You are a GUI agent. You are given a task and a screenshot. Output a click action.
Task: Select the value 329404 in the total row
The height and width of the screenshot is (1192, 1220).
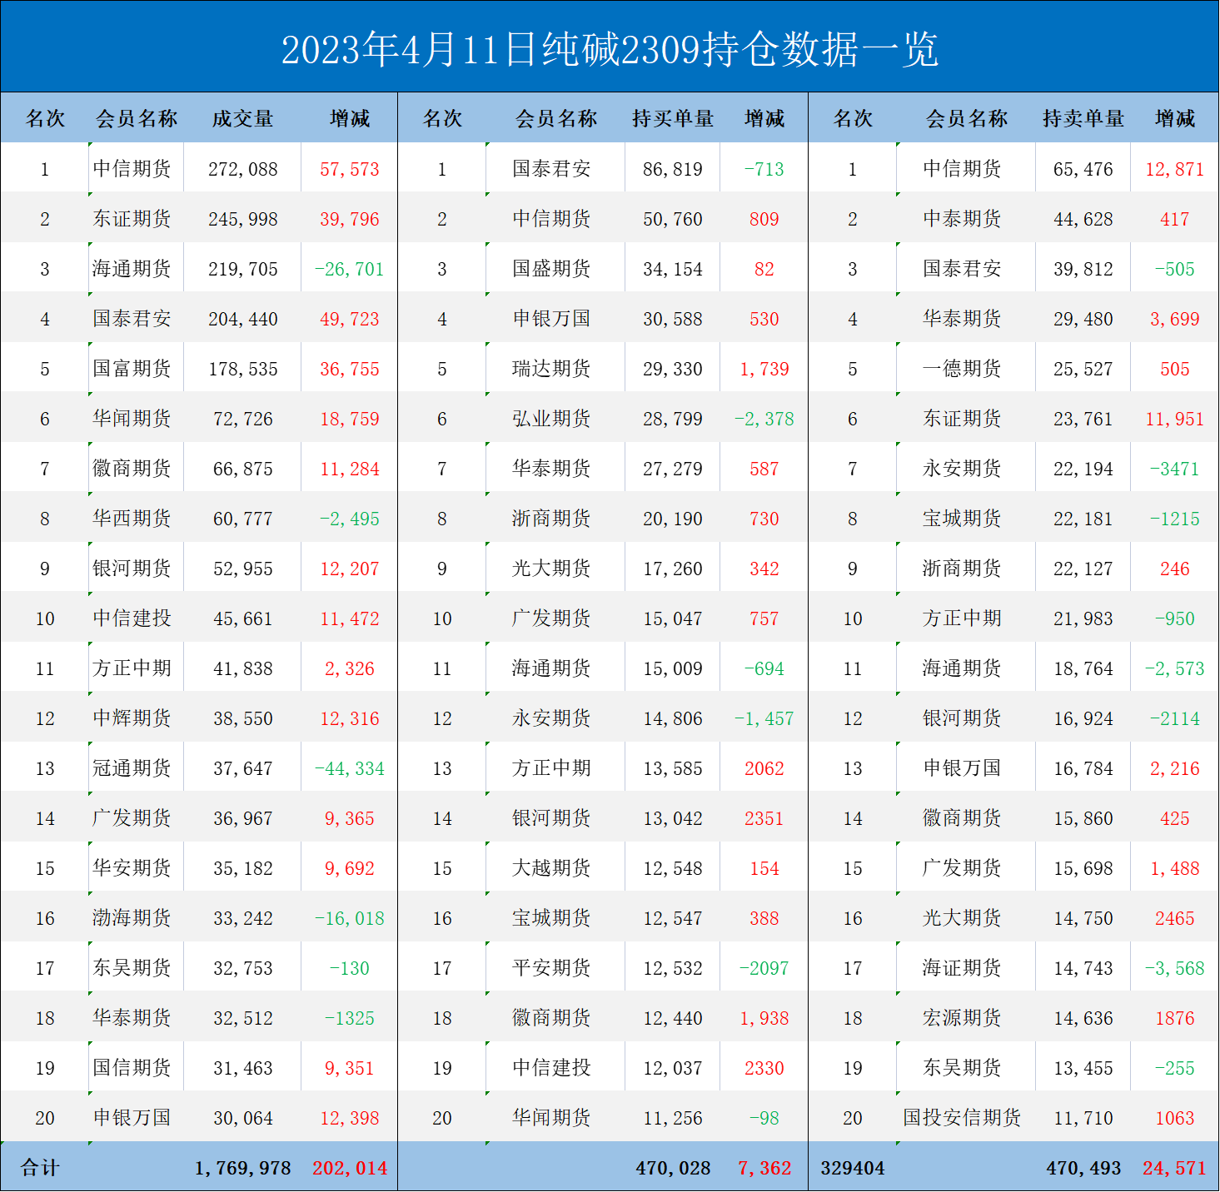[853, 1168]
